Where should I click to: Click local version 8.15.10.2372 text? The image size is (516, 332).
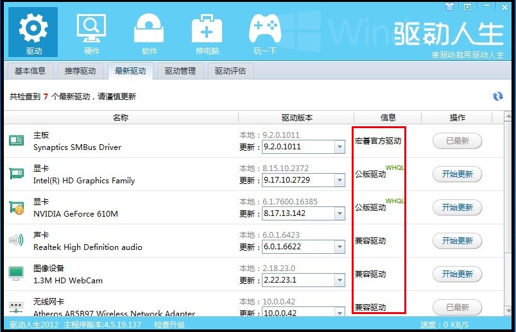(286, 169)
